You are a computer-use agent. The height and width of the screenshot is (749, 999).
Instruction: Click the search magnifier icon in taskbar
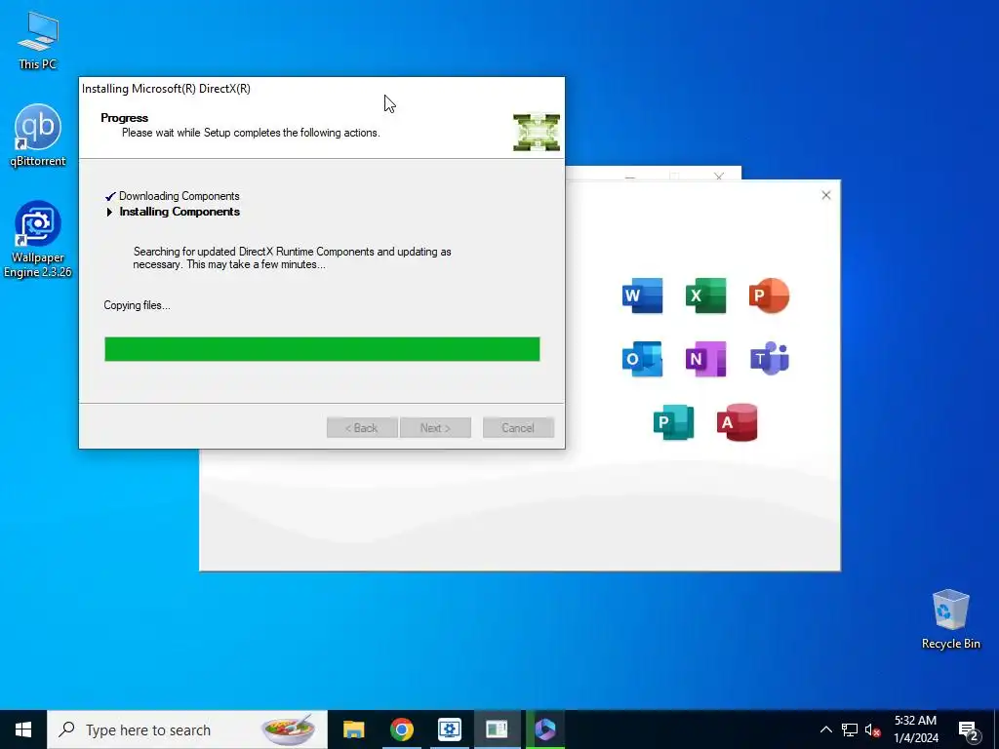[x=67, y=729]
